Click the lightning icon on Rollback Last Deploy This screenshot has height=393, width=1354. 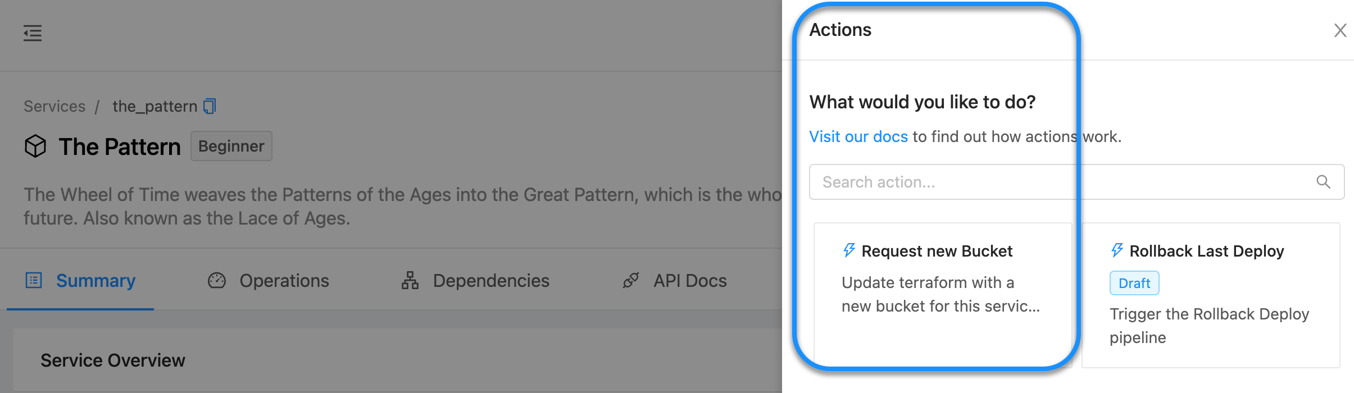coord(1117,250)
